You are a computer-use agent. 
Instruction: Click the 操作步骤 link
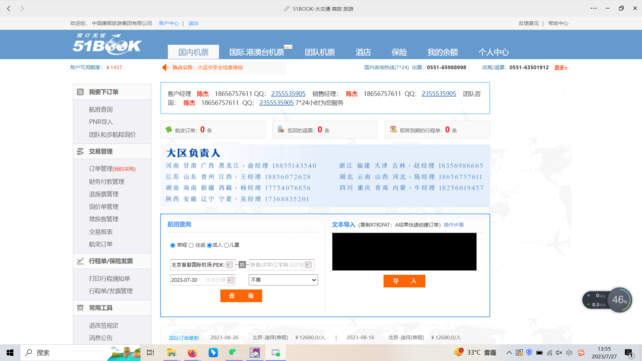coord(454,225)
